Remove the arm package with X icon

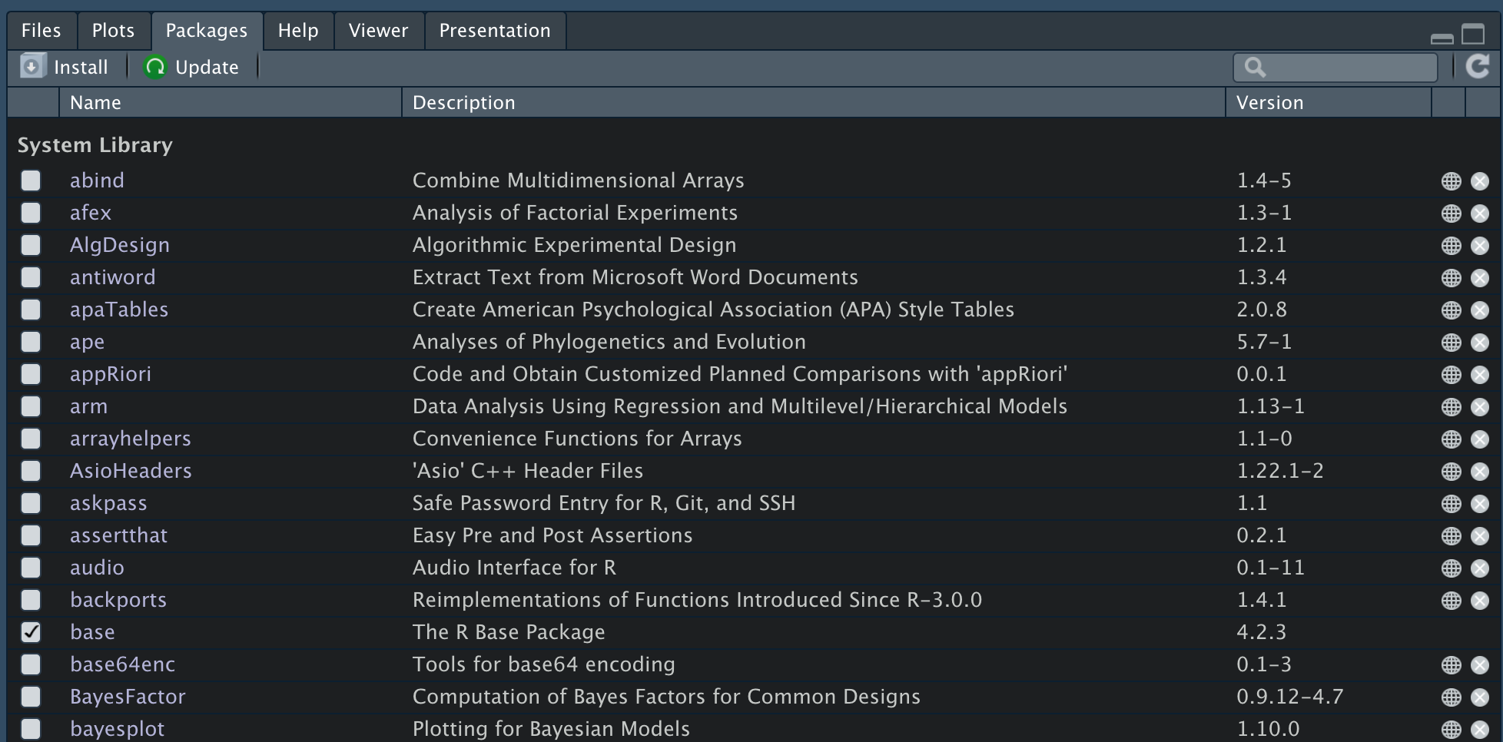click(1480, 407)
